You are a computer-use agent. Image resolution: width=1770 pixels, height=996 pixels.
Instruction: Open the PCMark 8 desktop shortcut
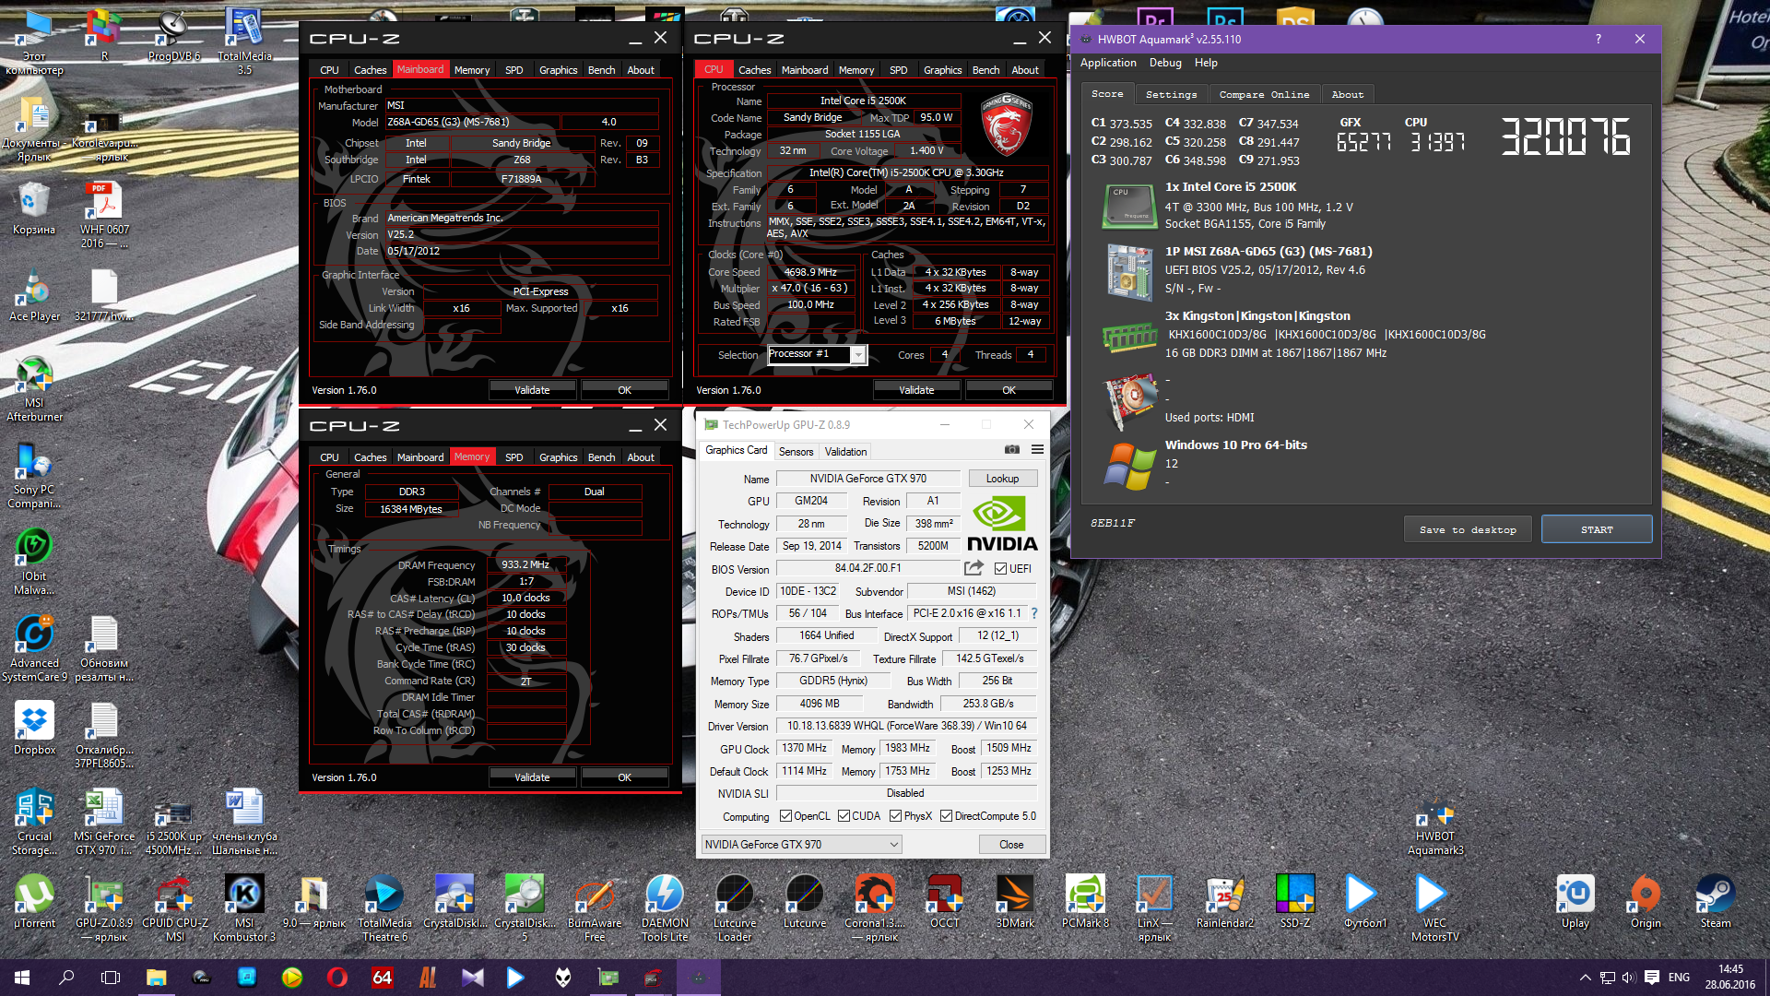point(1084,901)
